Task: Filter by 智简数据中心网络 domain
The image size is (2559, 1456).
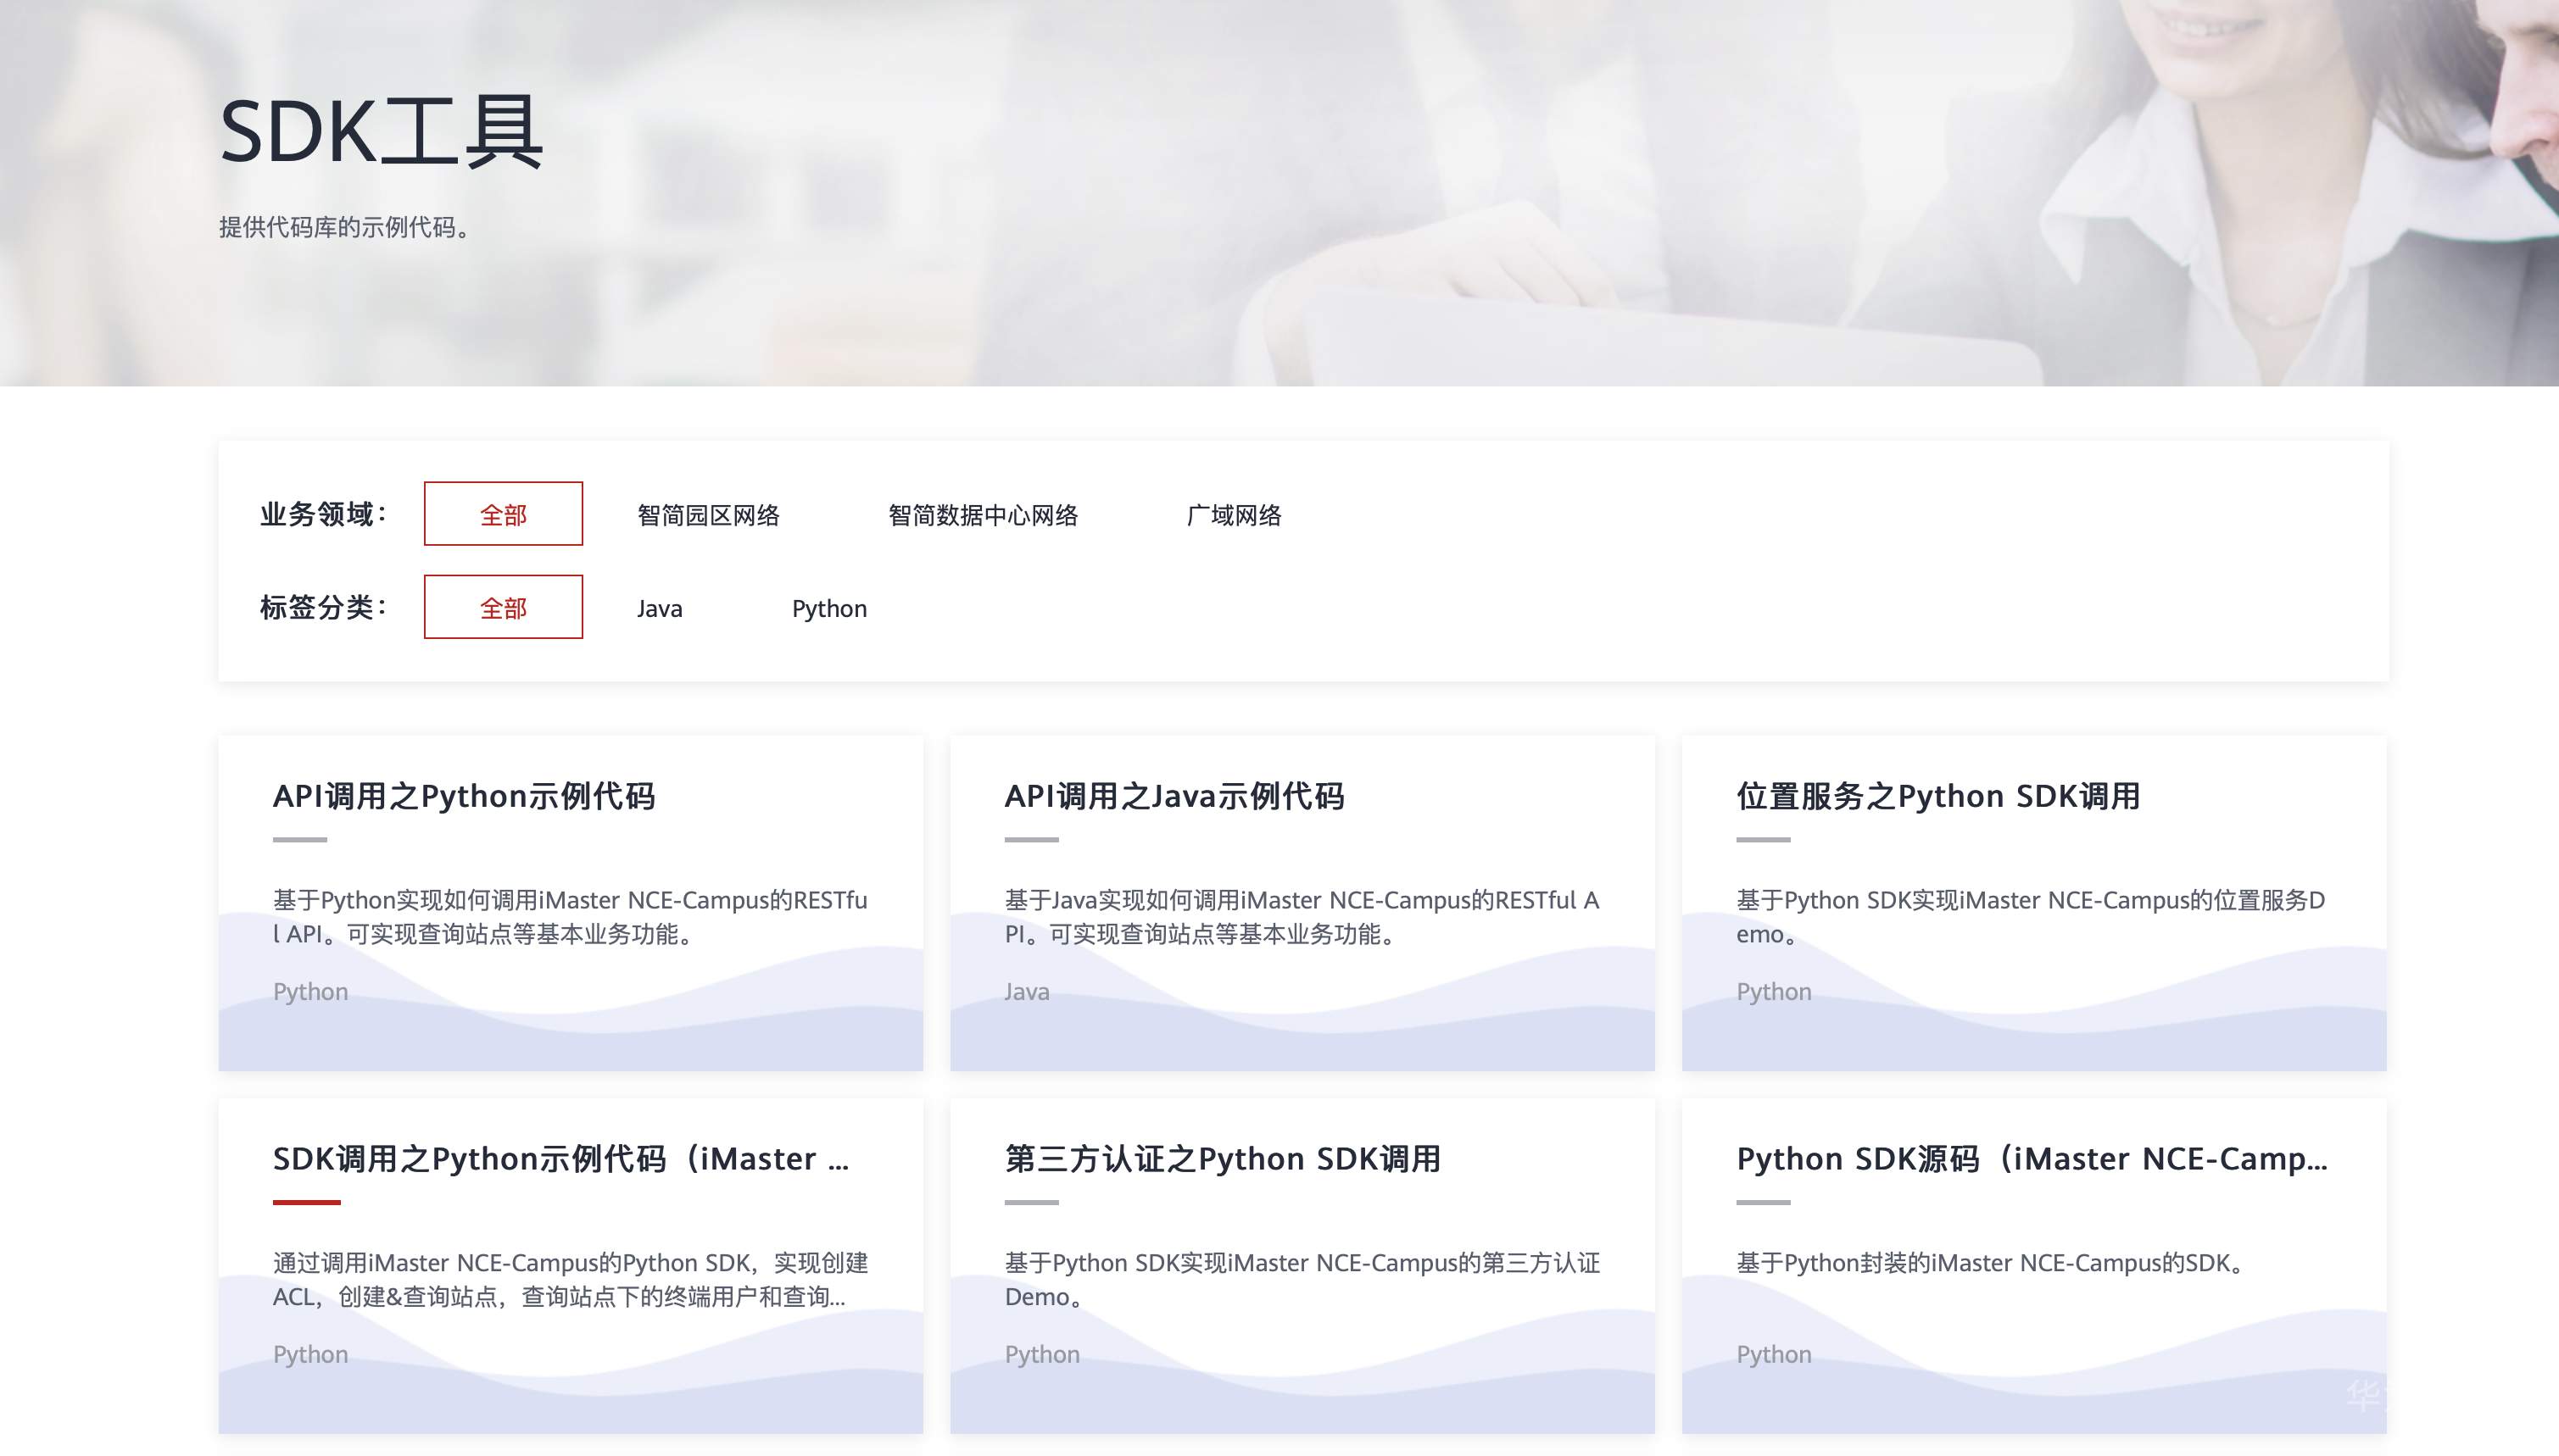Action: pos(984,515)
